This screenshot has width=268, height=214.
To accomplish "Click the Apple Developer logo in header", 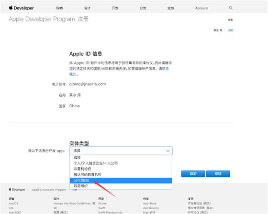I will coord(22,8).
